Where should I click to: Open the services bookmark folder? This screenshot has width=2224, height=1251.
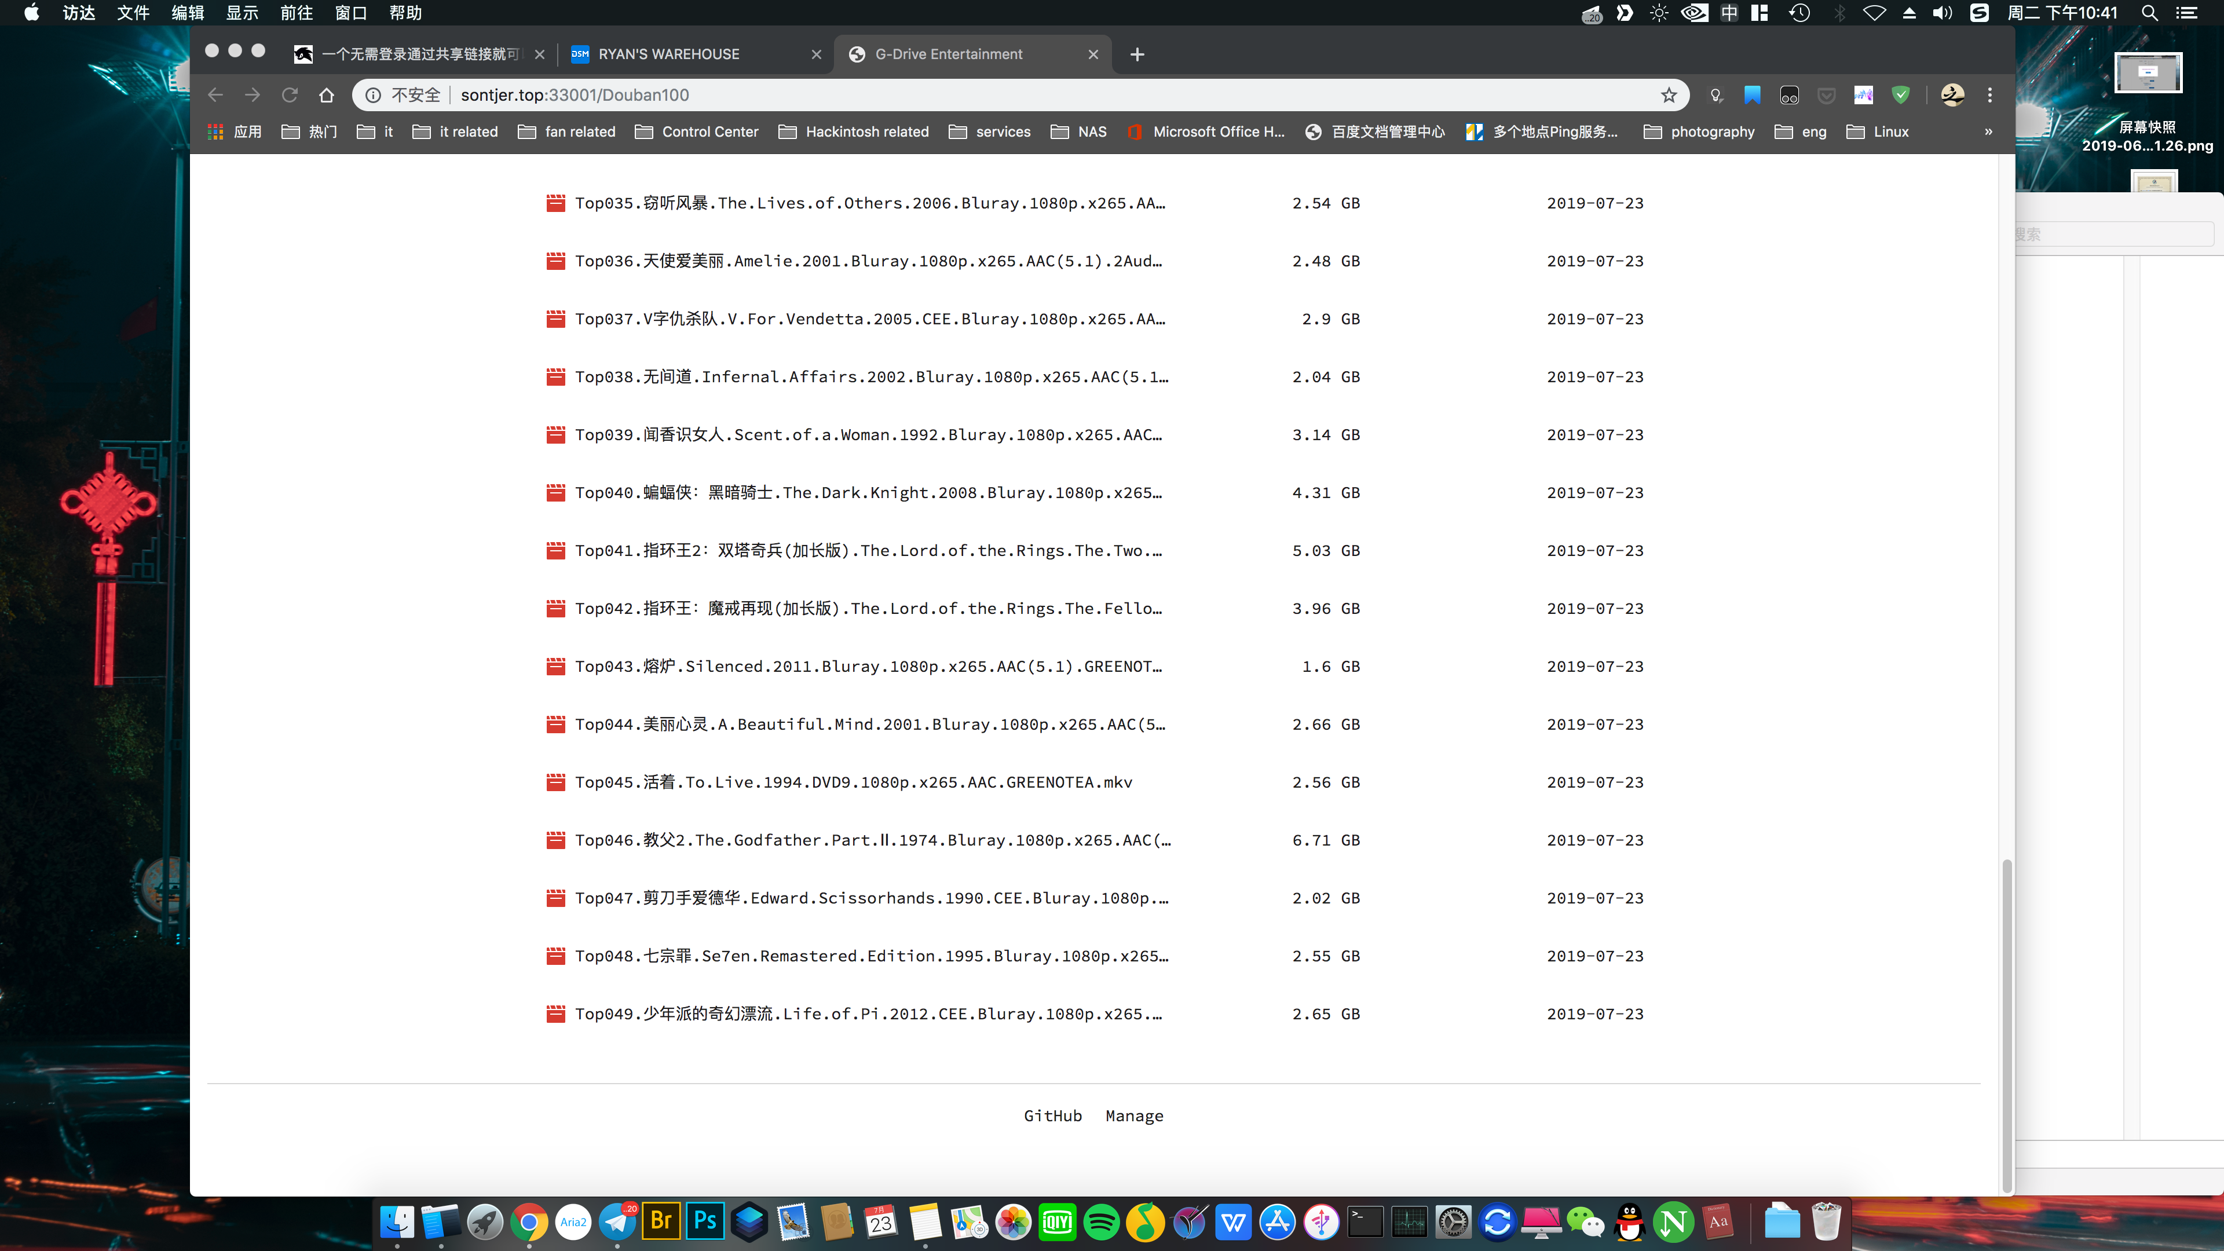pos(989,132)
